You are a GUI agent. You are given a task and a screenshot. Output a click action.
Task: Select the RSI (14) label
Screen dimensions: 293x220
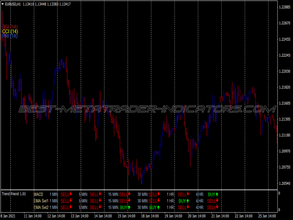click(x=10, y=27)
